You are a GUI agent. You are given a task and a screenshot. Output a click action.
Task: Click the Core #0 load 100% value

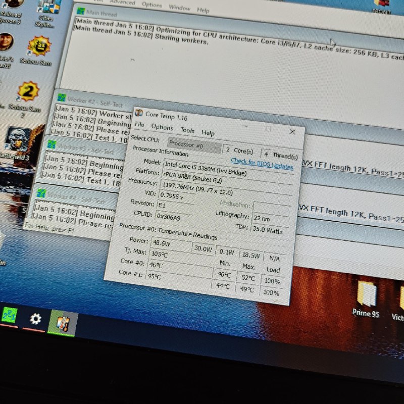click(x=272, y=281)
